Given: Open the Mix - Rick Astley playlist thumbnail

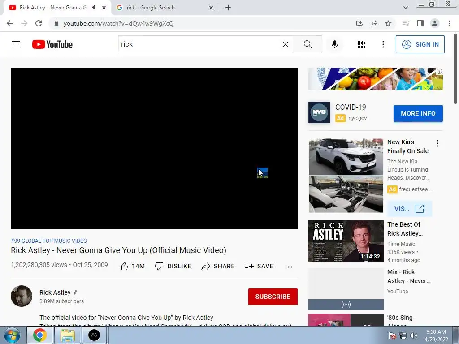Looking at the screenshot, I should coord(346,289).
